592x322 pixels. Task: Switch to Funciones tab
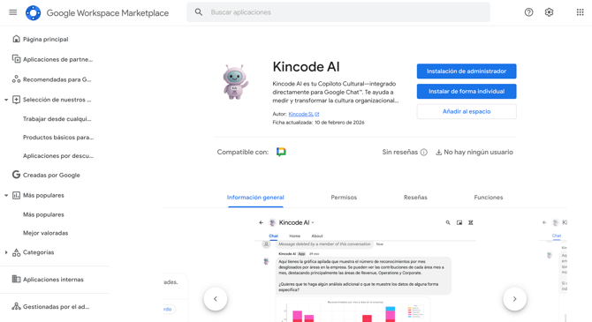(x=488, y=198)
